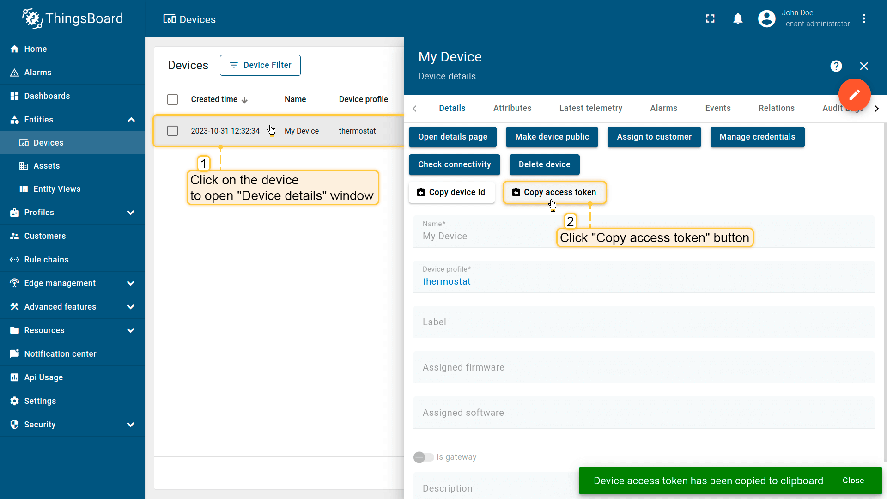
Task: Click the John Doe avatar icon
Action: (766, 19)
